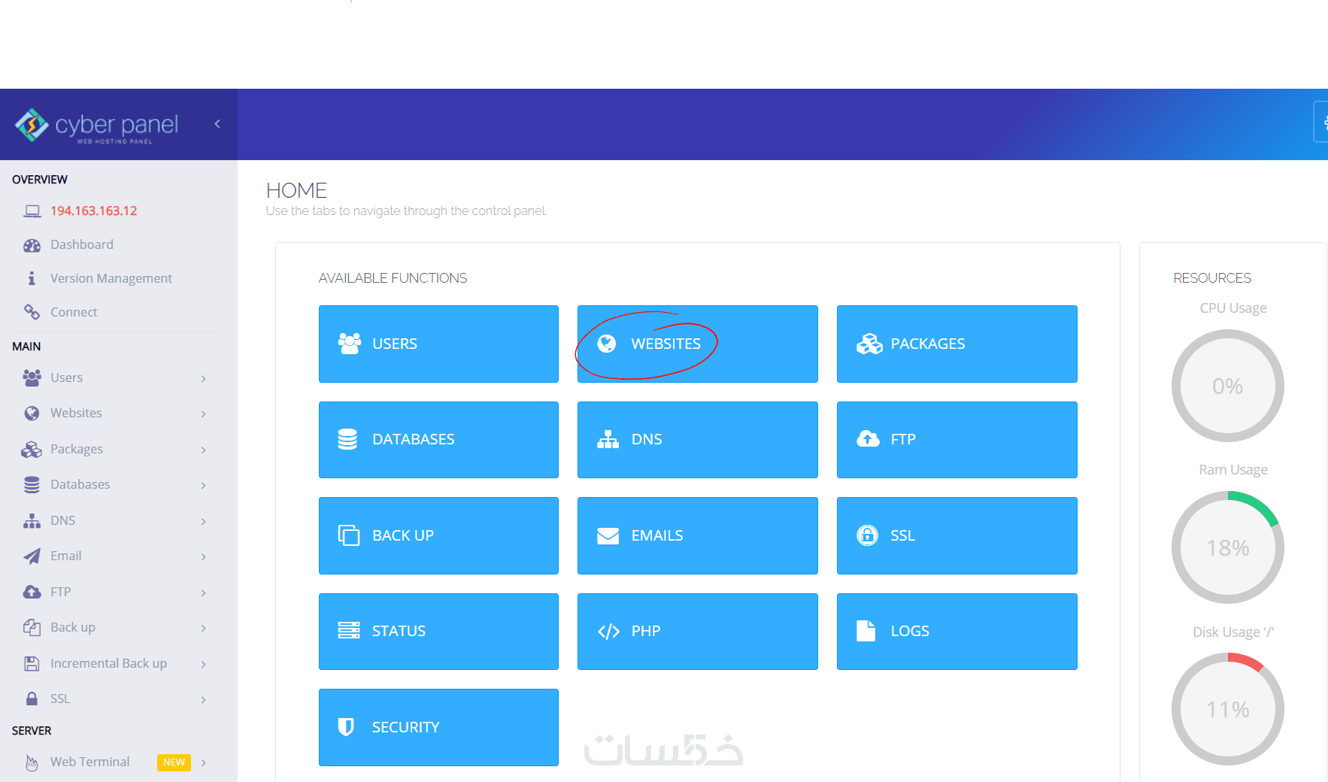Expand the Users submenu chevron
This screenshot has width=1328, height=782.
(x=203, y=378)
